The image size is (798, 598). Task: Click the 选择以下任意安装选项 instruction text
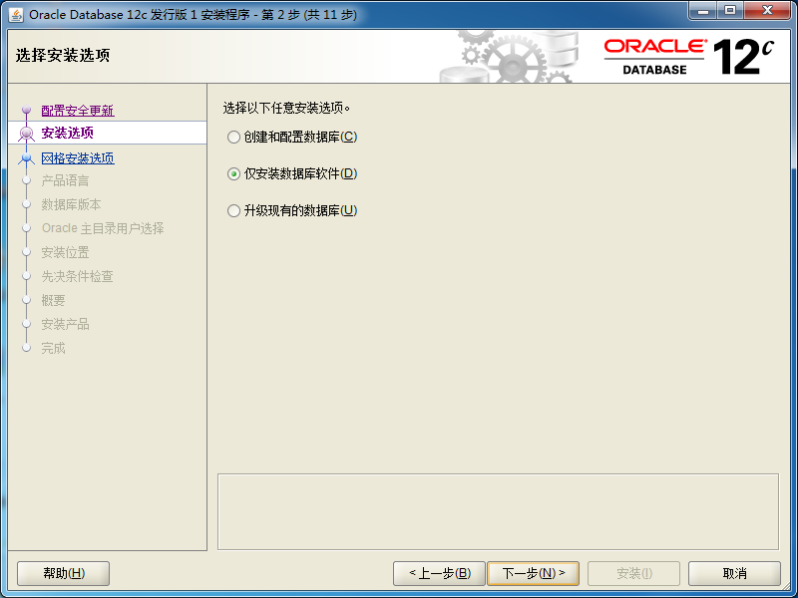[x=286, y=108]
